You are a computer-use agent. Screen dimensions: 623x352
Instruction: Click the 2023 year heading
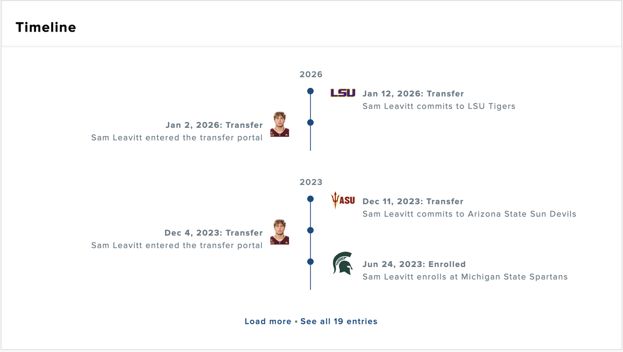click(311, 182)
